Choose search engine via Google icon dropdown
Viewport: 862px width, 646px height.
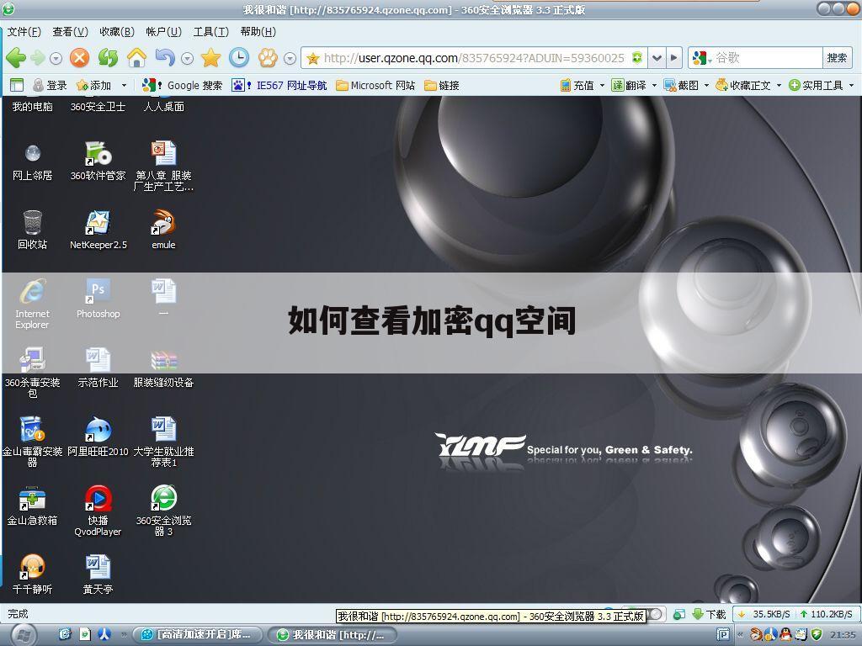pos(702,58)
